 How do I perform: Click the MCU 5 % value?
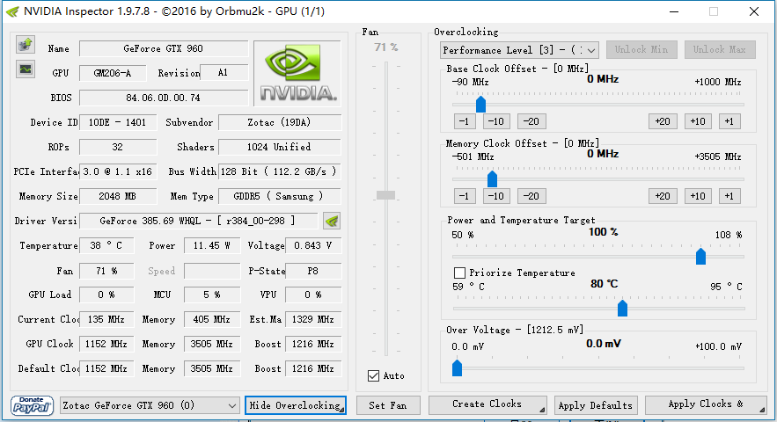(212, 295)
